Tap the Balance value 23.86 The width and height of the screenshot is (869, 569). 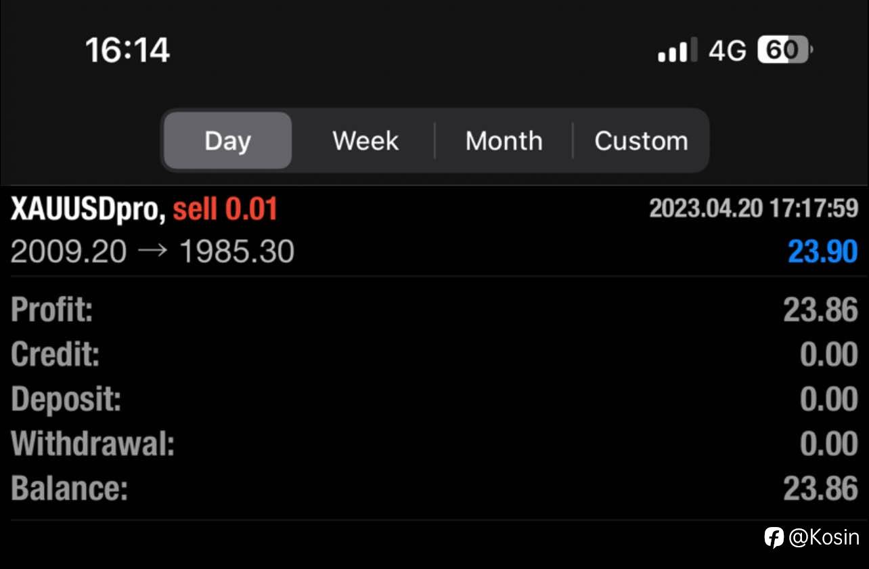(x=820, y=488)
